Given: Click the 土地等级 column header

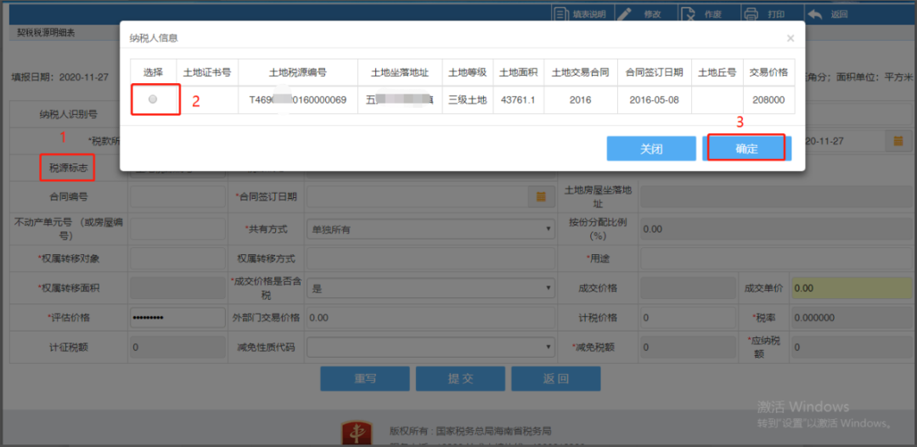Looking at the screenshot, I should [467, 72].
